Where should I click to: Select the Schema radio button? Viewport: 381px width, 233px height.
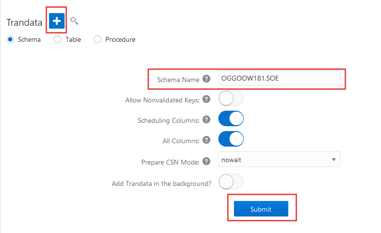pyautogui.click(x=10, y=39)
